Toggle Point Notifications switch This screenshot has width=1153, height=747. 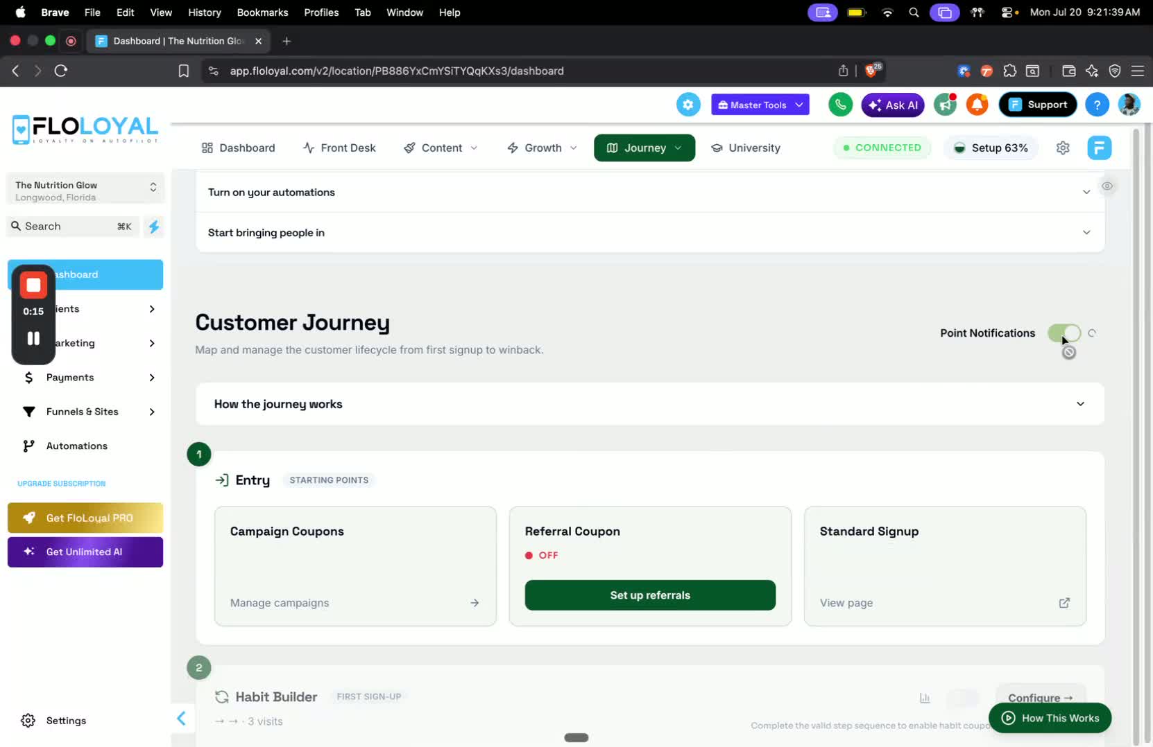coord(1064,333)
